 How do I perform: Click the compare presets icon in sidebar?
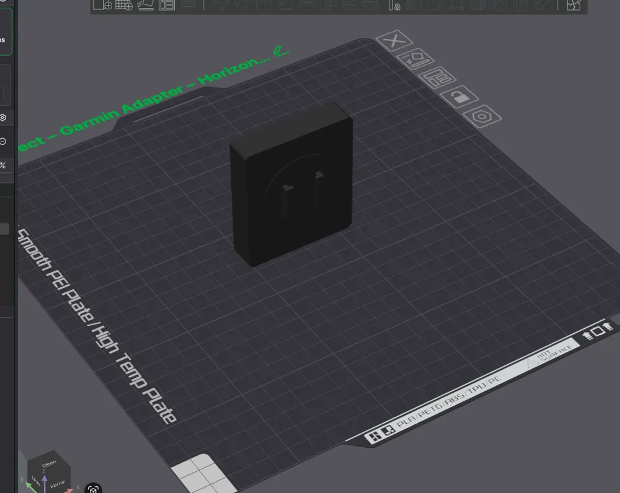coord(2,165)
